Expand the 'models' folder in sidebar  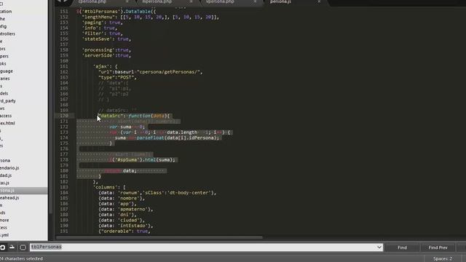[x=4, y=93]
